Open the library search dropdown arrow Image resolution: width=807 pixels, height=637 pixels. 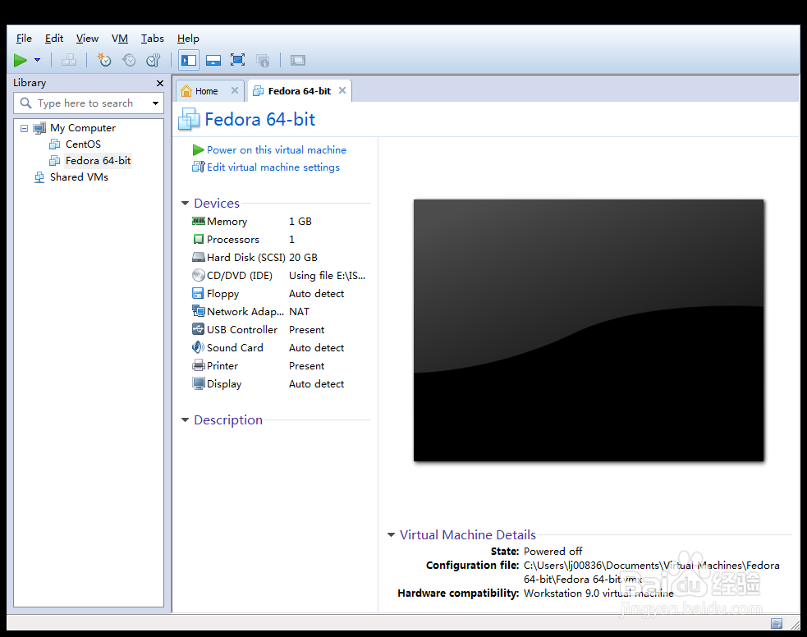[155, 103]
